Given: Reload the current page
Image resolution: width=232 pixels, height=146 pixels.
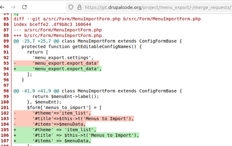Looking at the screenshot, I should click(x=24, y=7).
